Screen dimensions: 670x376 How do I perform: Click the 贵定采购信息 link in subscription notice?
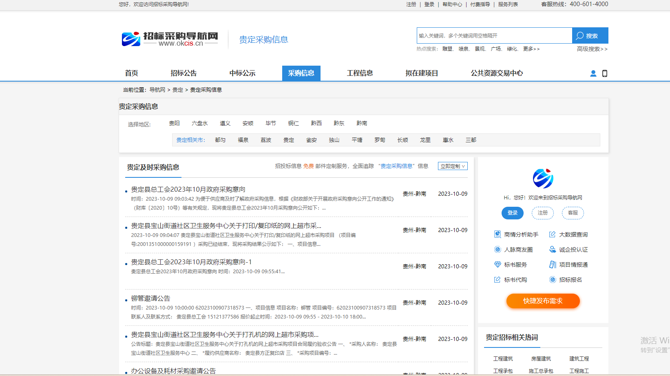click(x=396, y=166)
